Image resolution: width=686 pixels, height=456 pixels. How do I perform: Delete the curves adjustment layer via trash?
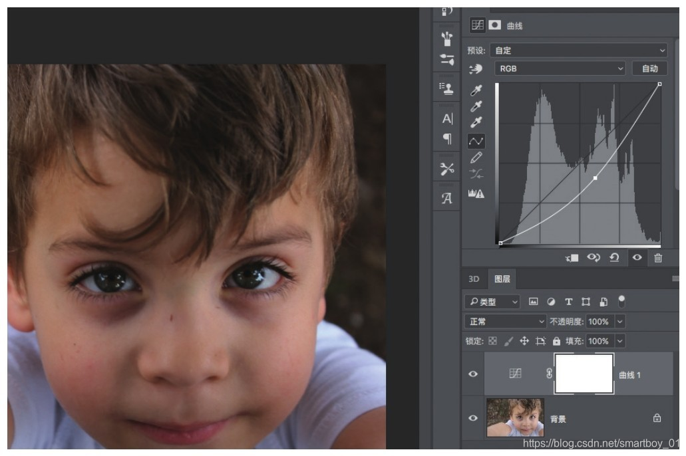tap(658, 258)
